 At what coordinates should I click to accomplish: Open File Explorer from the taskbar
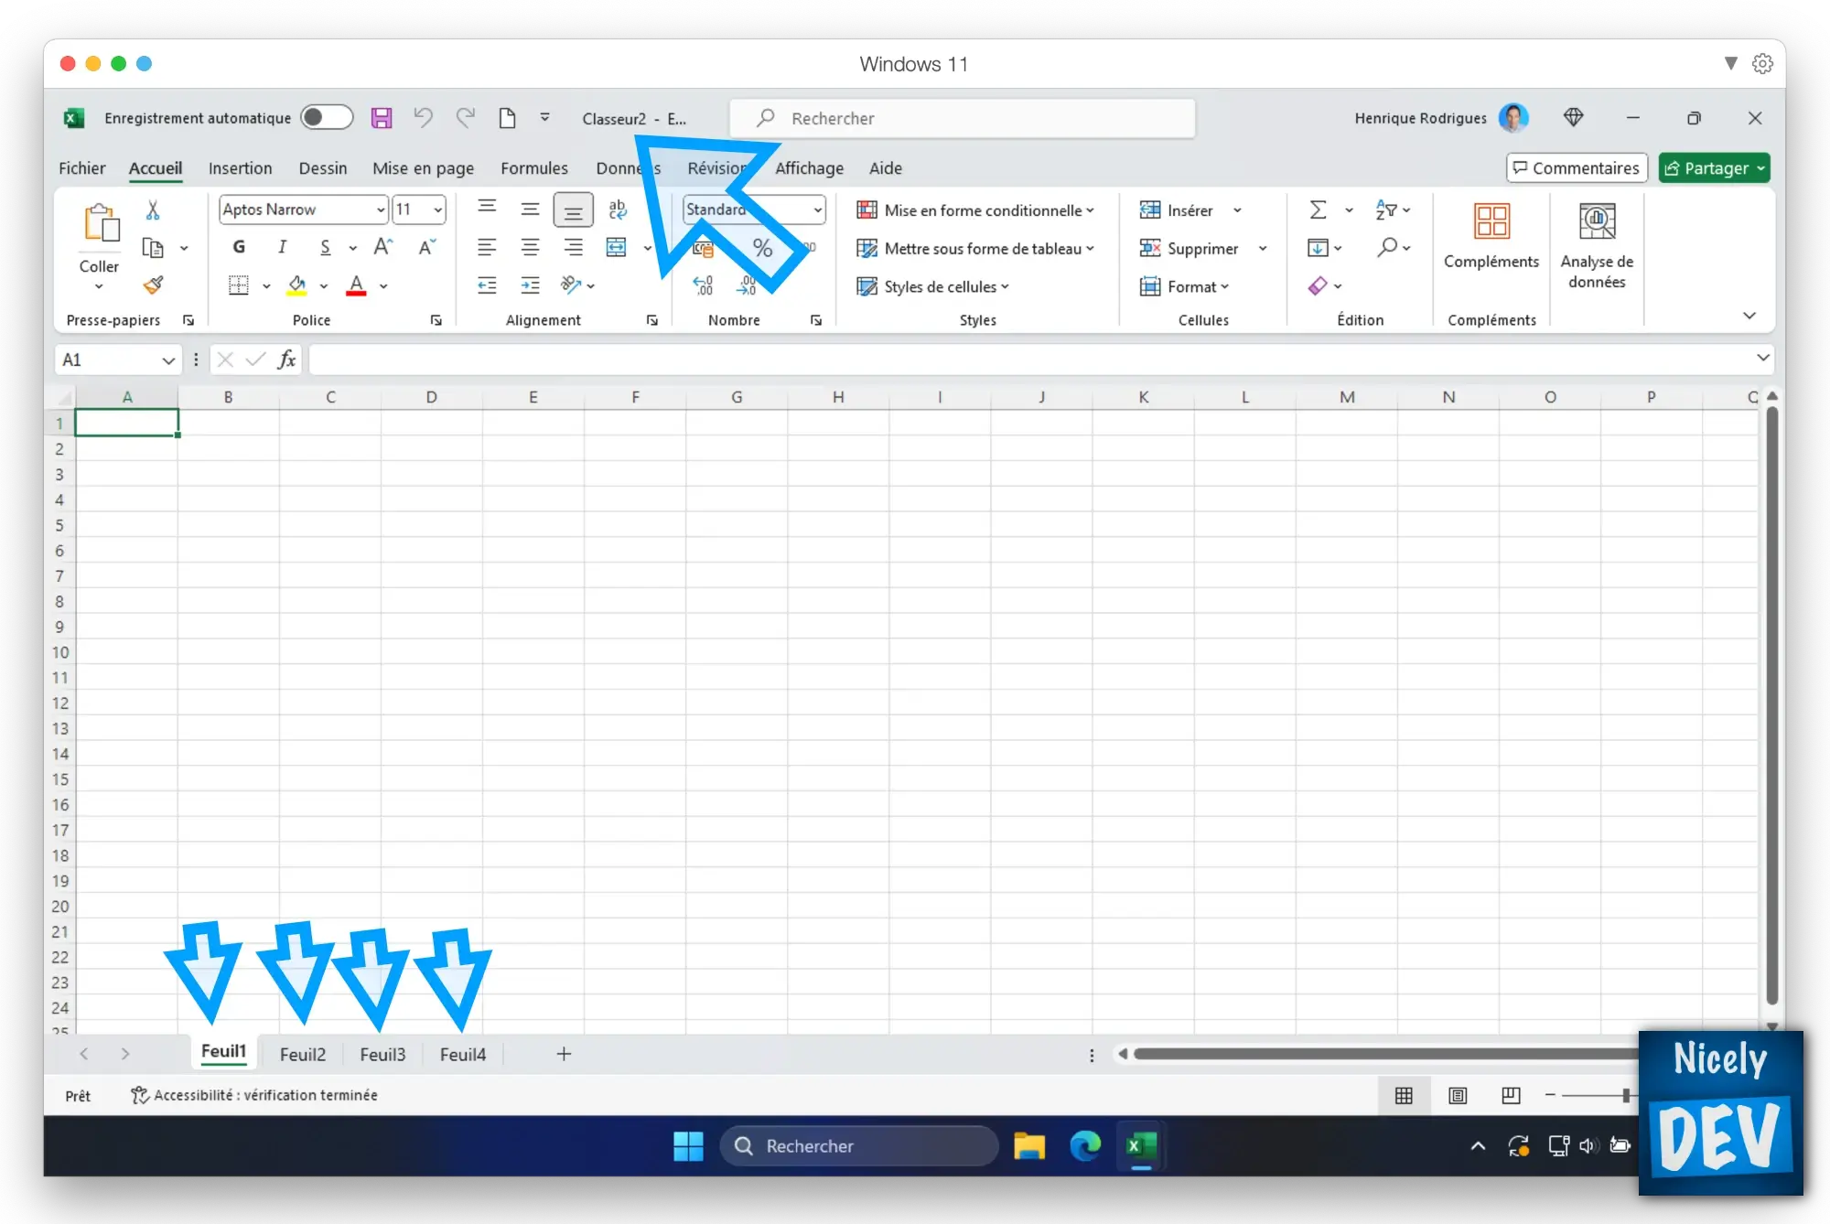(1029, 1145)
